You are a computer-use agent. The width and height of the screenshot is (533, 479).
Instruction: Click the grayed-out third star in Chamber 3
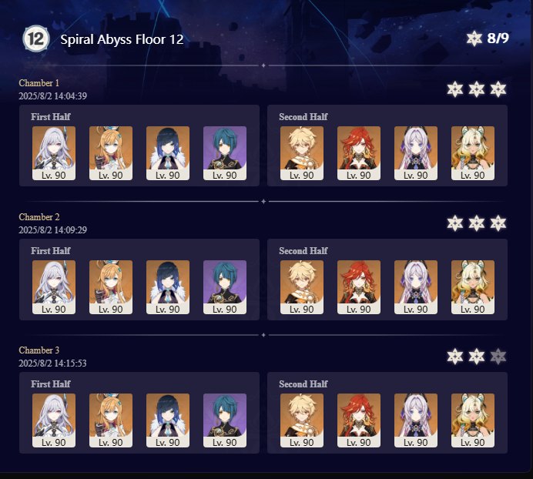point(498,357)
